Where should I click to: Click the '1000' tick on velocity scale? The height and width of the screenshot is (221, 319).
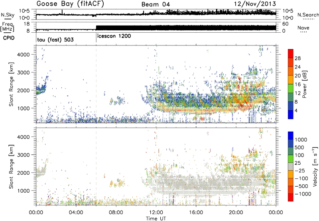click(x=301, y=140)
